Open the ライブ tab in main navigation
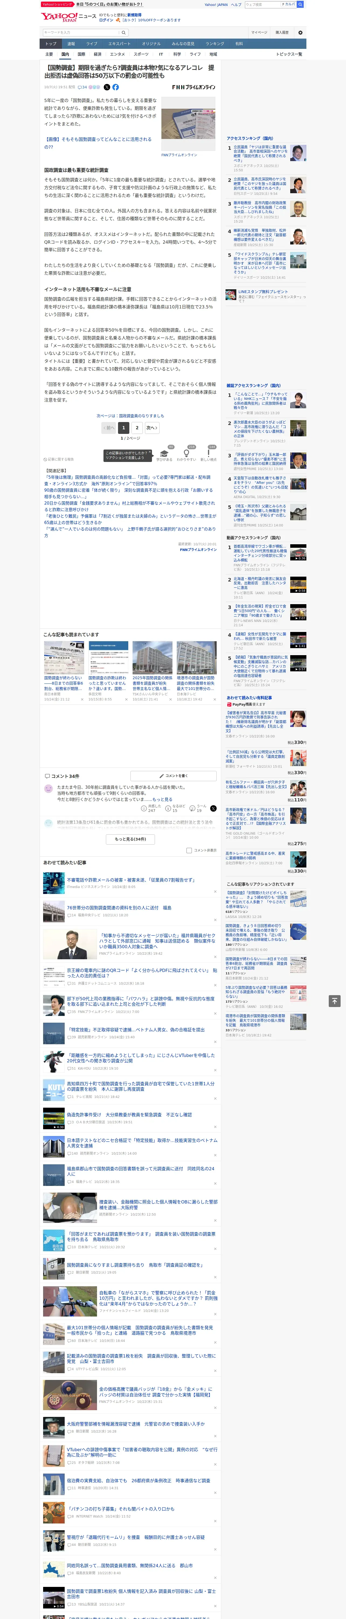Image resolution: width=346 pixels, height=1619 pixels. (x=92, y=44)
